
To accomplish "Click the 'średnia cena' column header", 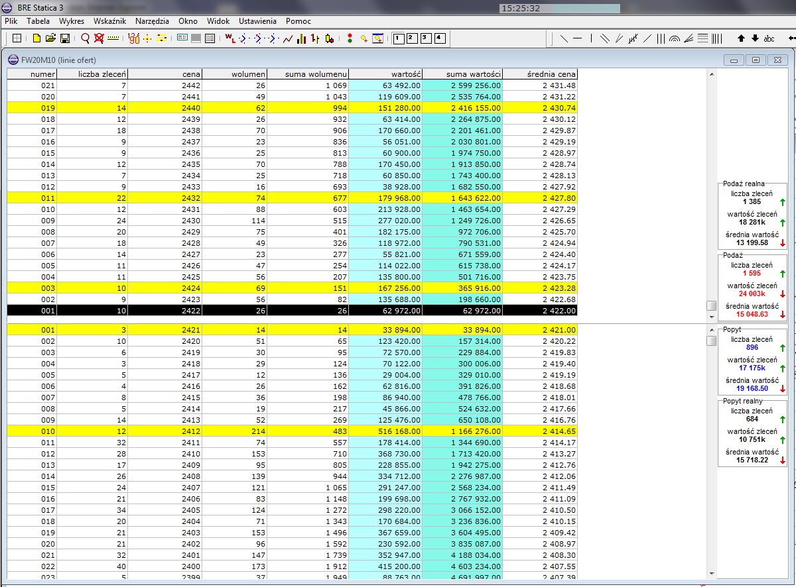I will click(552, 74).
